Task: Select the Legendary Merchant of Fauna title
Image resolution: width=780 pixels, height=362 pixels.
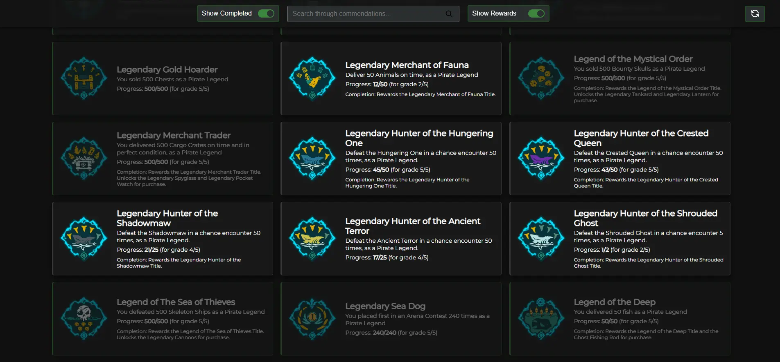Action: 407,65
